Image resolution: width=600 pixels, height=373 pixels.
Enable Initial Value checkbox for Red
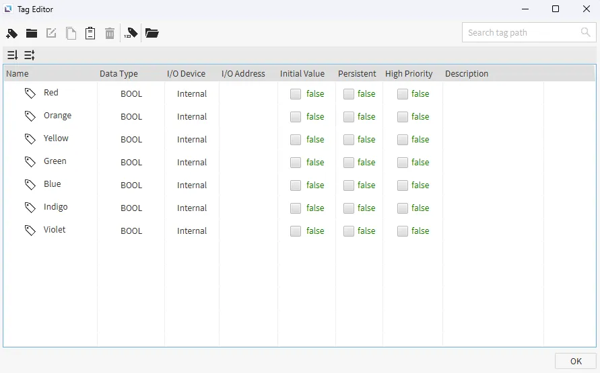(x=296, y=94)
